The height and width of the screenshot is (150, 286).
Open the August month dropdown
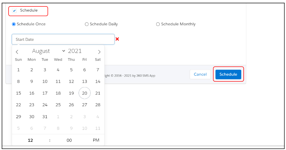tap(48, 51)
